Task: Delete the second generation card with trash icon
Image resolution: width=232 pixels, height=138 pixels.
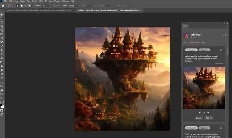Action: (x=221, y=128)
